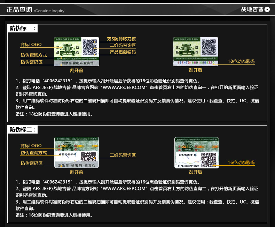Click the QR code on label one after scratch
The height and width of the screenshot is (227, 275).
click(x=209, y=46)
